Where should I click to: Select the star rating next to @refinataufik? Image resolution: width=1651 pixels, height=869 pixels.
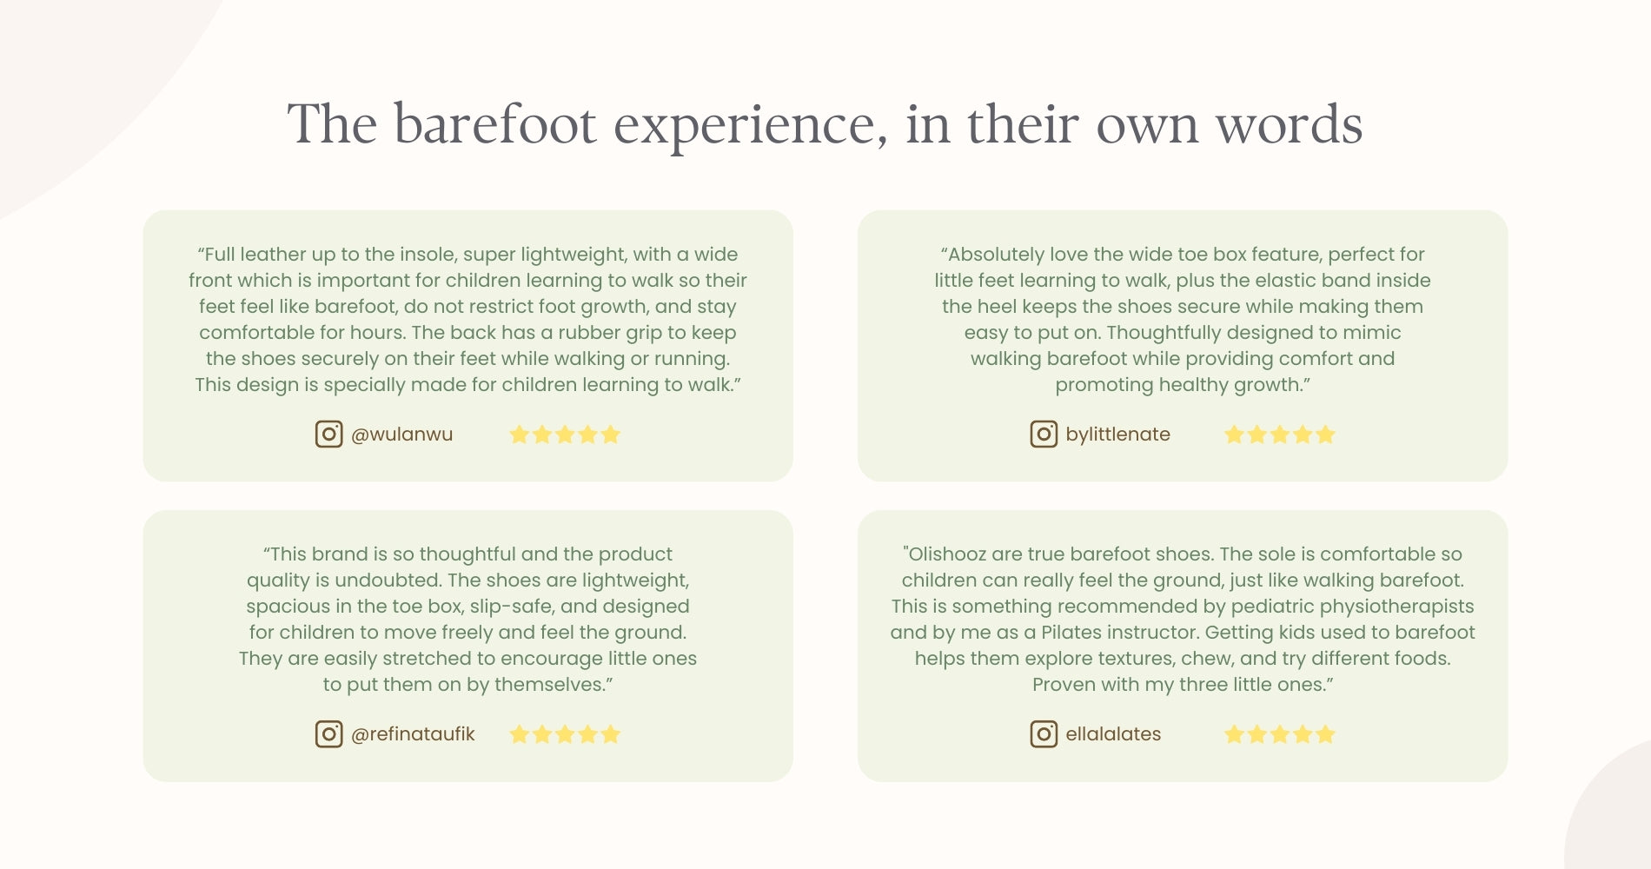[565, 734]
